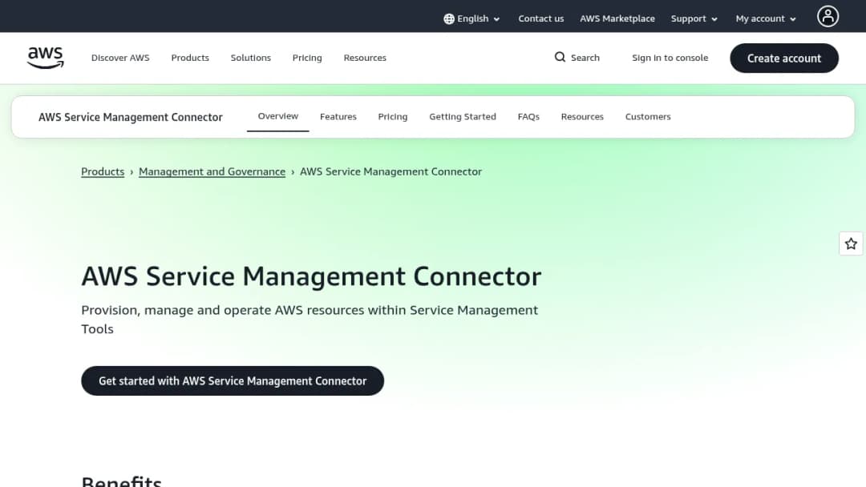
Task: Open the product Resources tab
Action: [x=582, y=117]
